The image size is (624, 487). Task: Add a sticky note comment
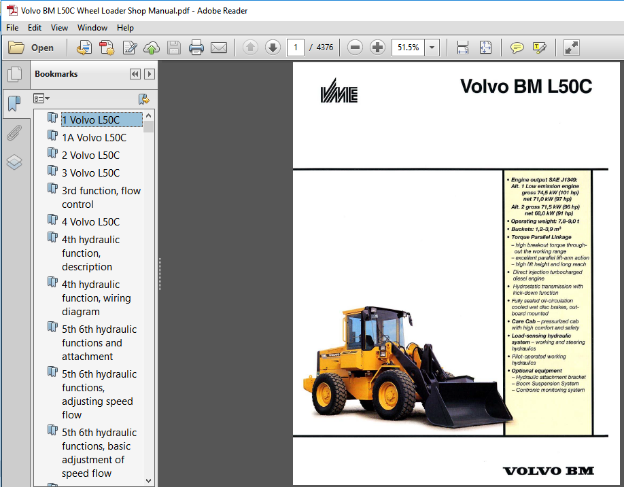coord(517,48)
